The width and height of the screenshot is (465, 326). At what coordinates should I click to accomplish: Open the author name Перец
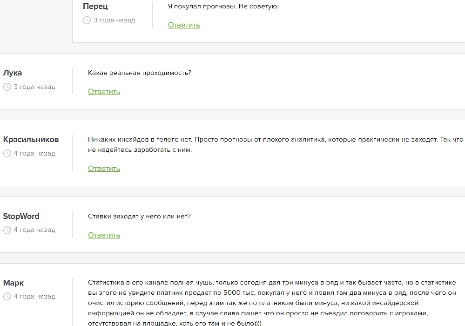[95, 7]
